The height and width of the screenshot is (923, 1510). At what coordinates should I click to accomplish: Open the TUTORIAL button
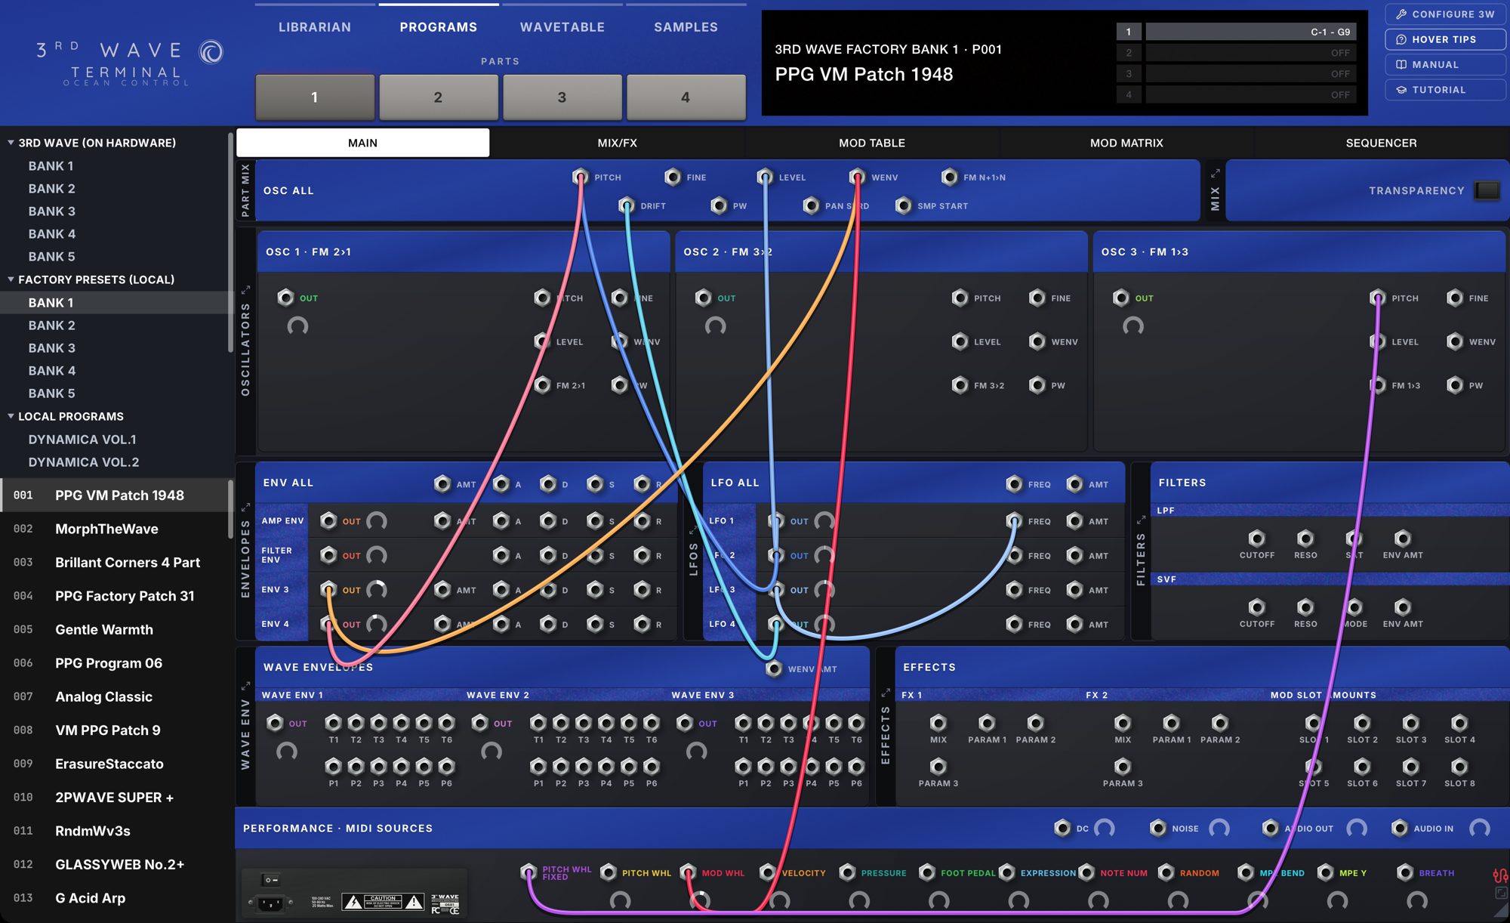coord(1445,89)
